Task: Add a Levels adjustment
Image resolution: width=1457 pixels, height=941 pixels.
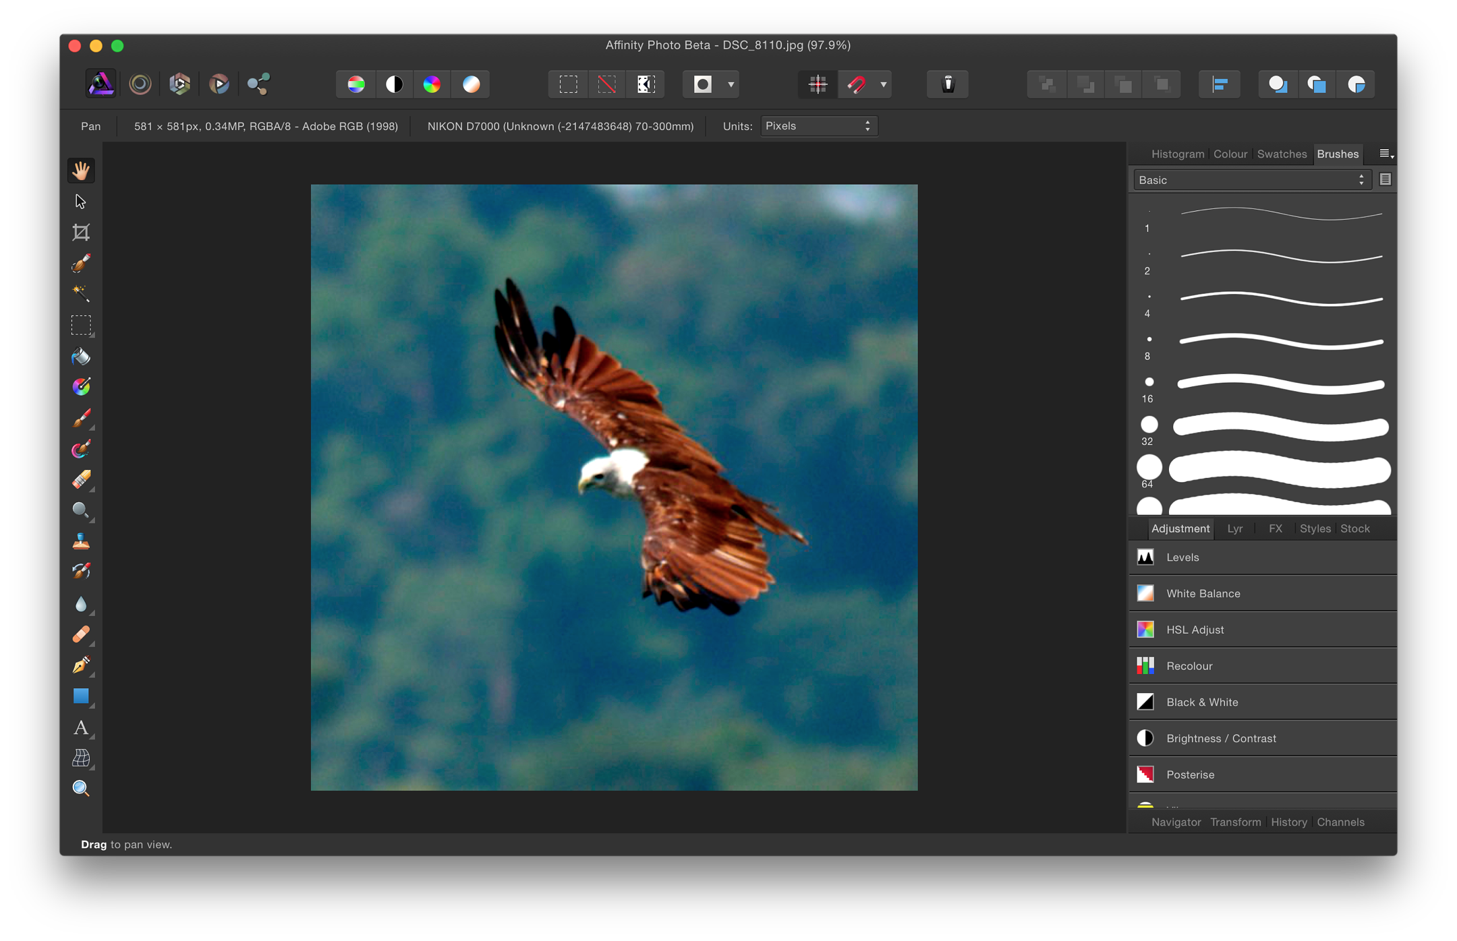Action: (x=1262, y=557)
